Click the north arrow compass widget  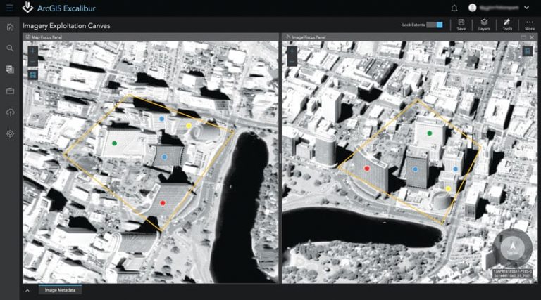click(x=513, y=247)
